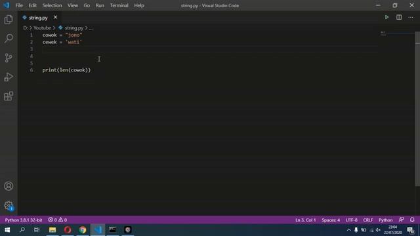The image size is (420, 236).
Task: Open the recorder app on taskbar
Action: click(128, 230)
